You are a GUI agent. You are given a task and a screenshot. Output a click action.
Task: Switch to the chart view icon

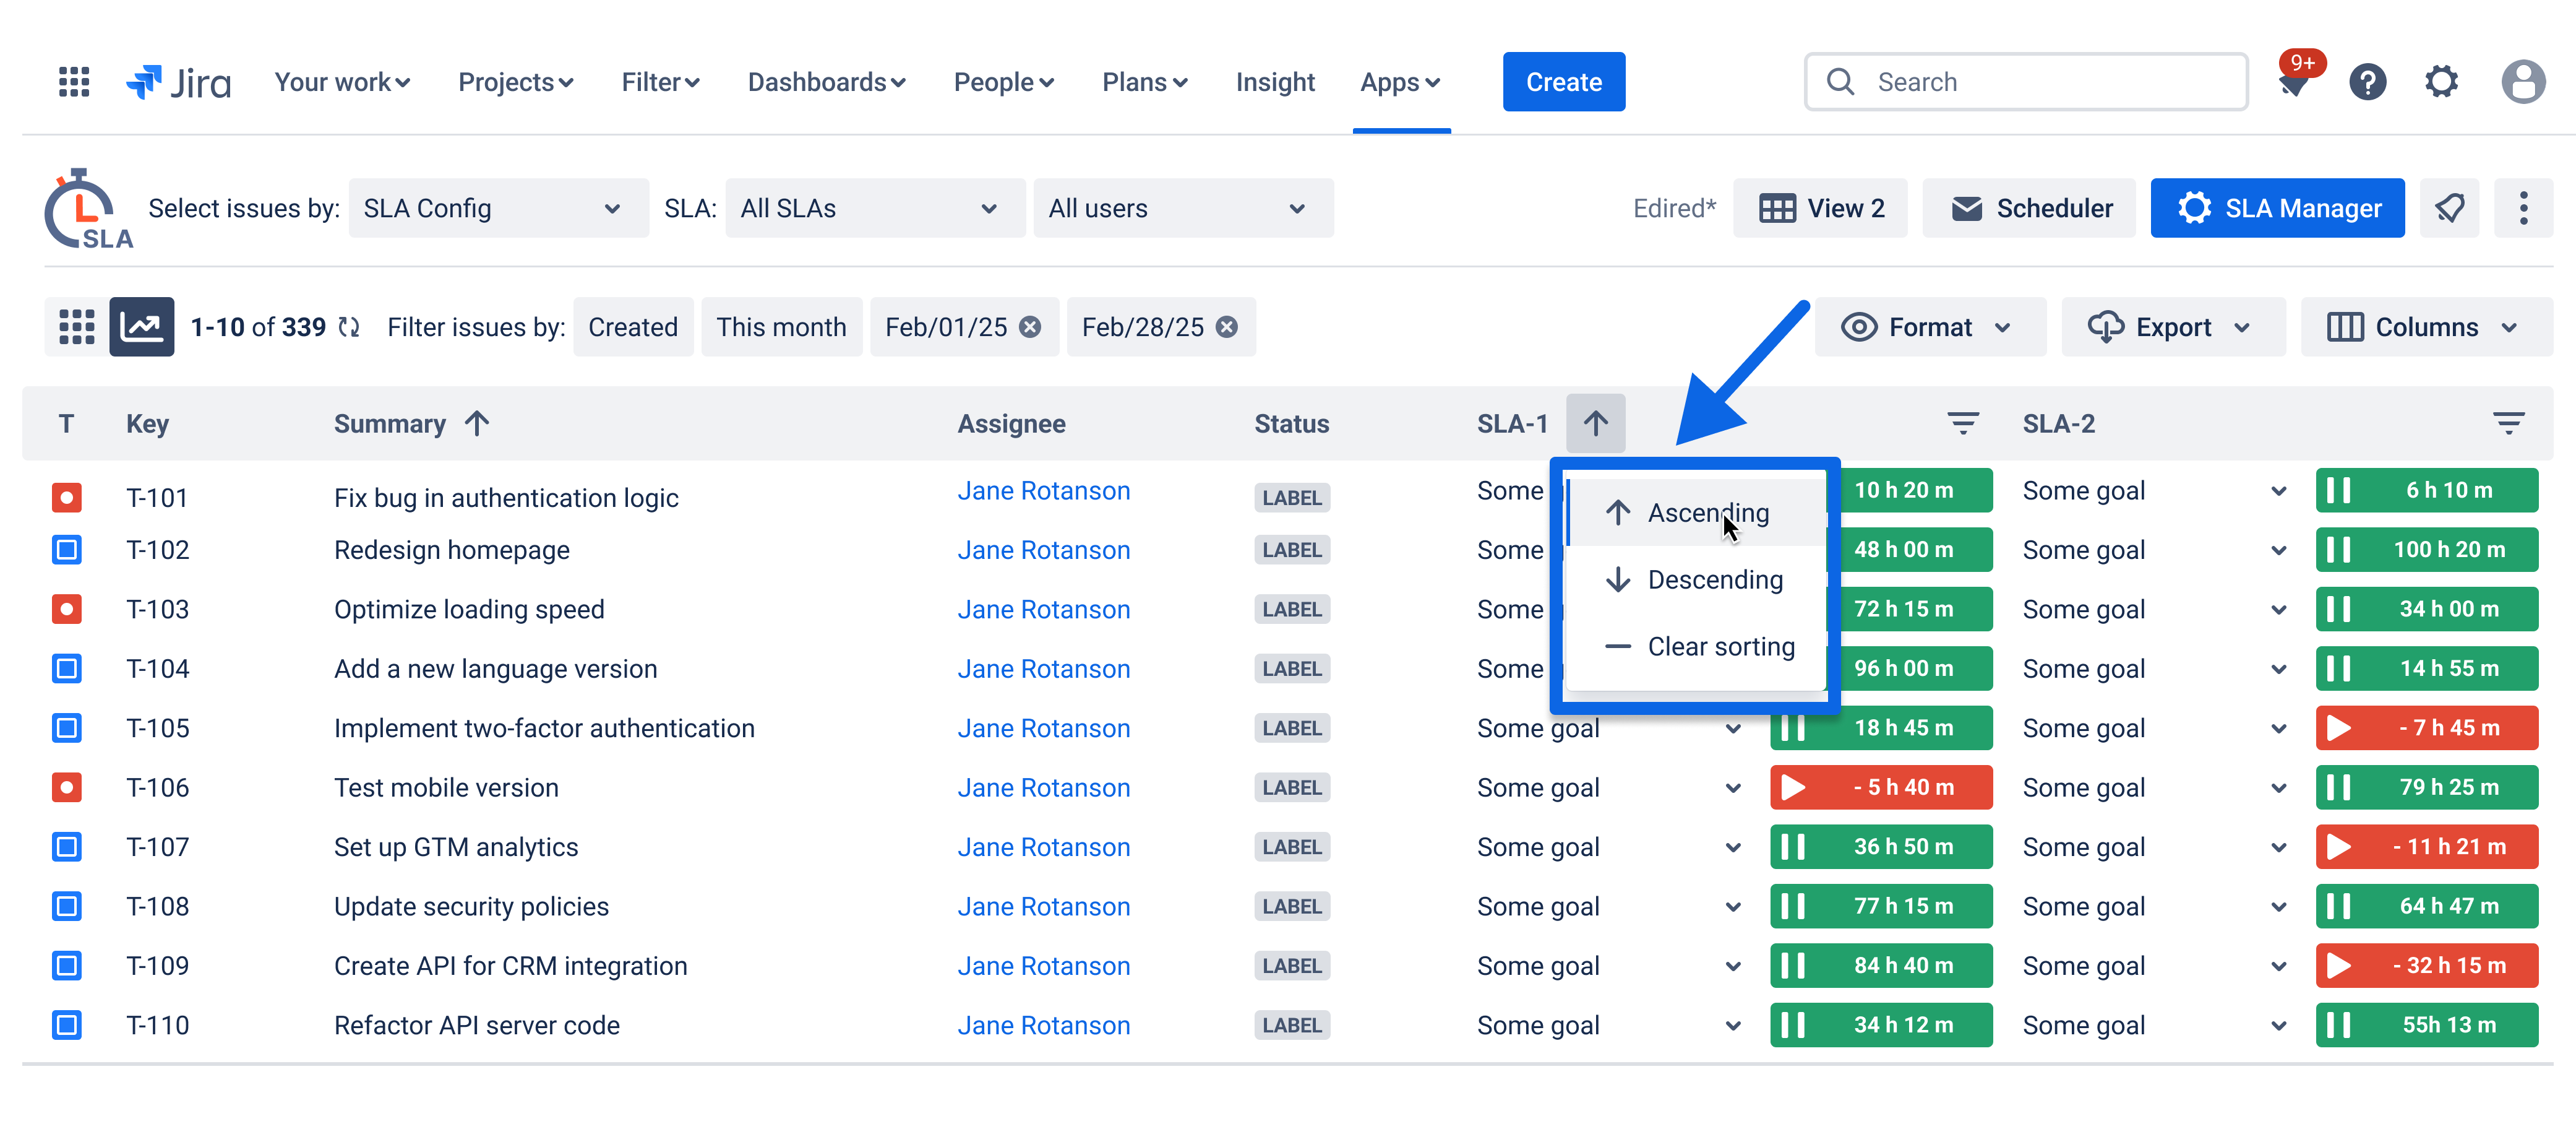click(x=141, y=327)
